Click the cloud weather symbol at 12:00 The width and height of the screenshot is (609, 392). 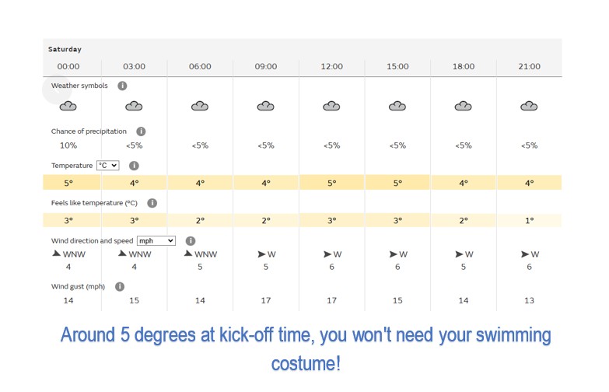(331, 106)
